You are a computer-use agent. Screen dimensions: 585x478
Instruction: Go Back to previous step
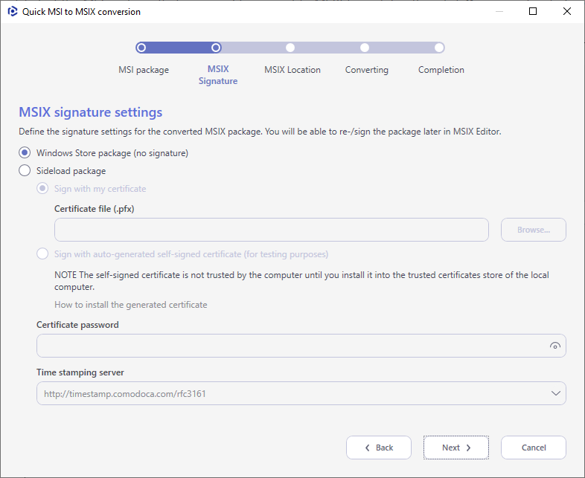pos(379,448)
